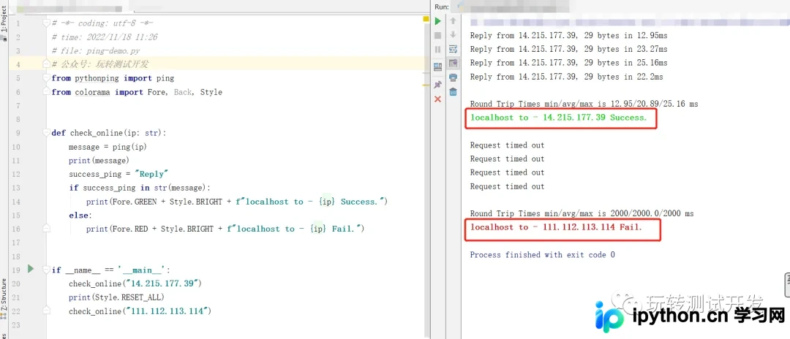Image resolution: width=790 pixels, height=339 pixels.
Task: Pin the Run tab with the pin icon
Action: pos(438,84)
